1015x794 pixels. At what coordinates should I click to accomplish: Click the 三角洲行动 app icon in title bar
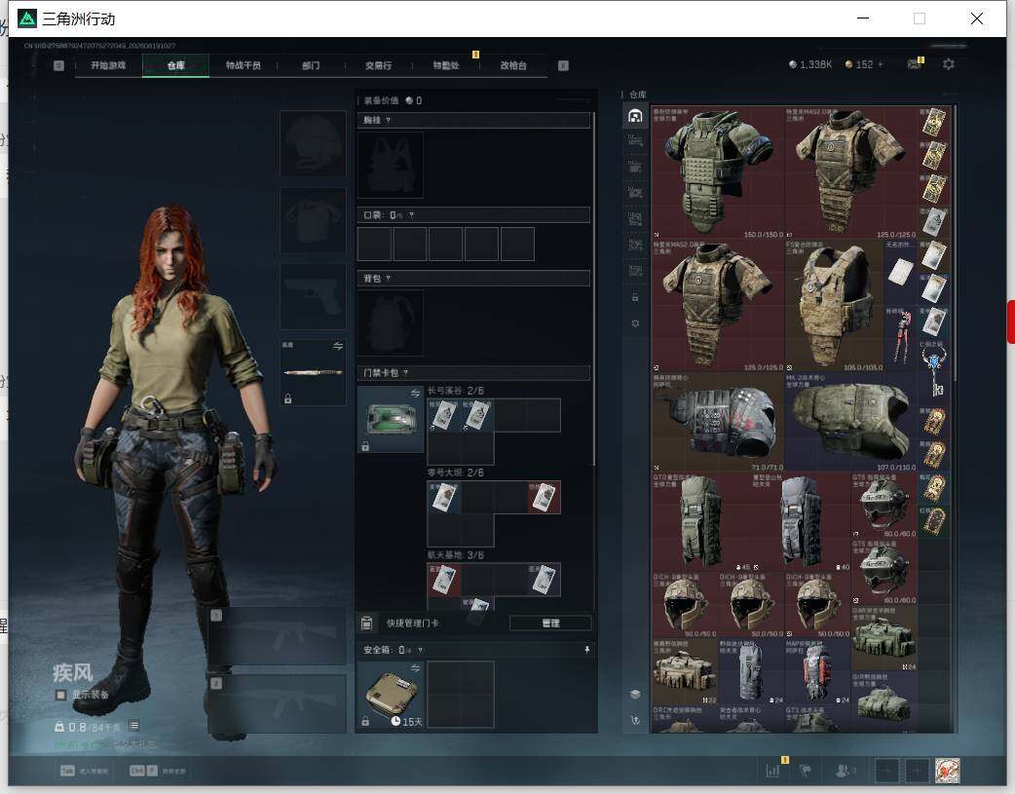coord(27,19)
